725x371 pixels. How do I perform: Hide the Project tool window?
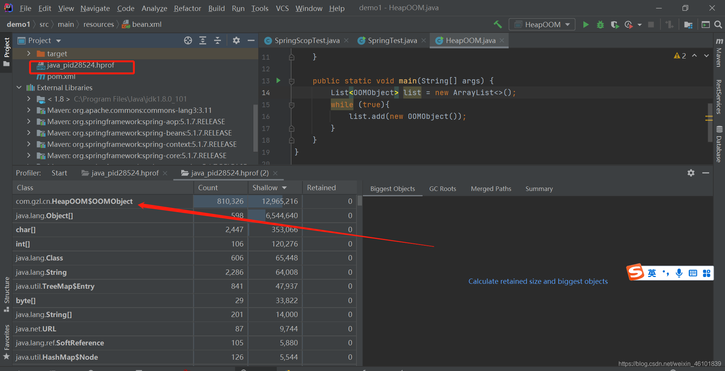point(251,40)
